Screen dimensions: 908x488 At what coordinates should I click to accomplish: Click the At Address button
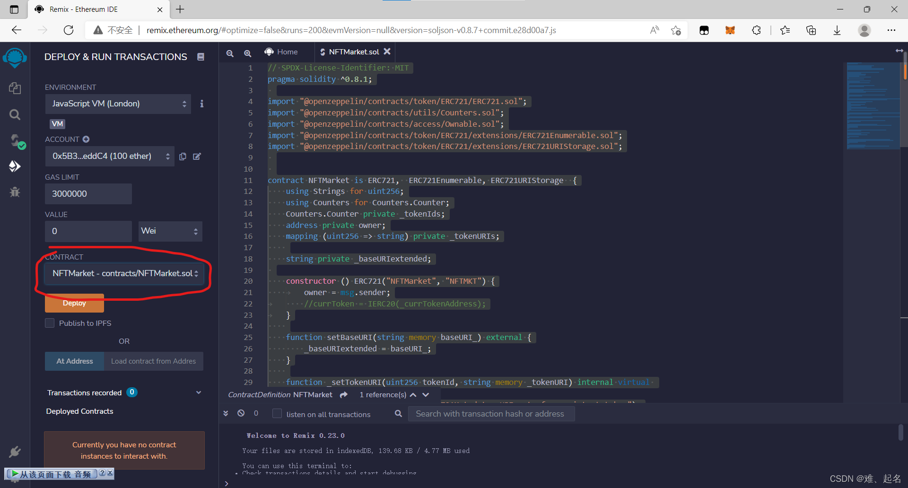75,361
